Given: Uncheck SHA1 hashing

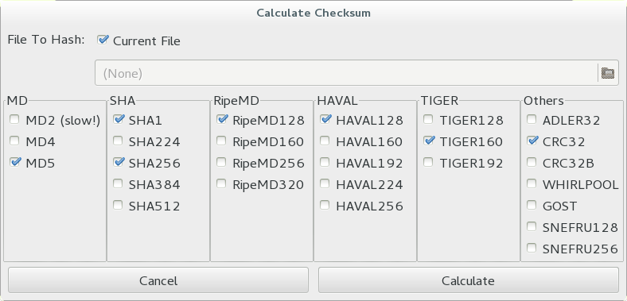Looking at the screenshot, I should click(x=118, y=119).
